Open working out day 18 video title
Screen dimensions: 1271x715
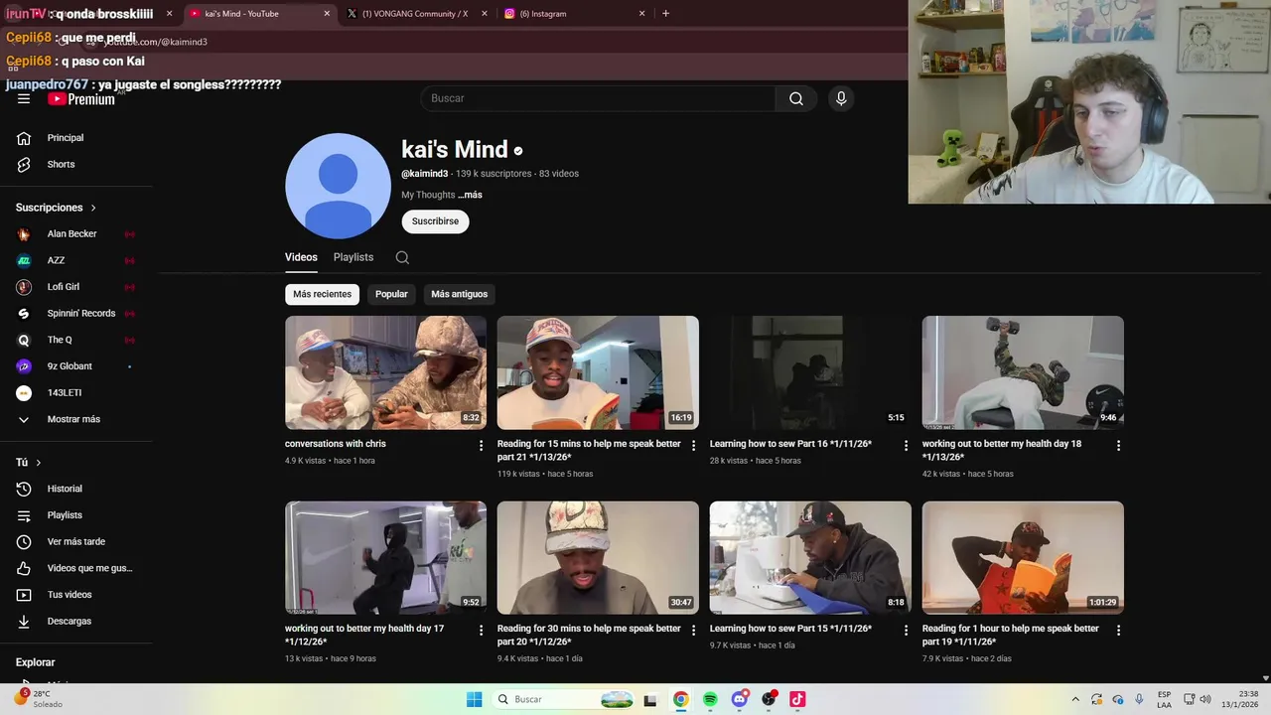pos(1002,450)
